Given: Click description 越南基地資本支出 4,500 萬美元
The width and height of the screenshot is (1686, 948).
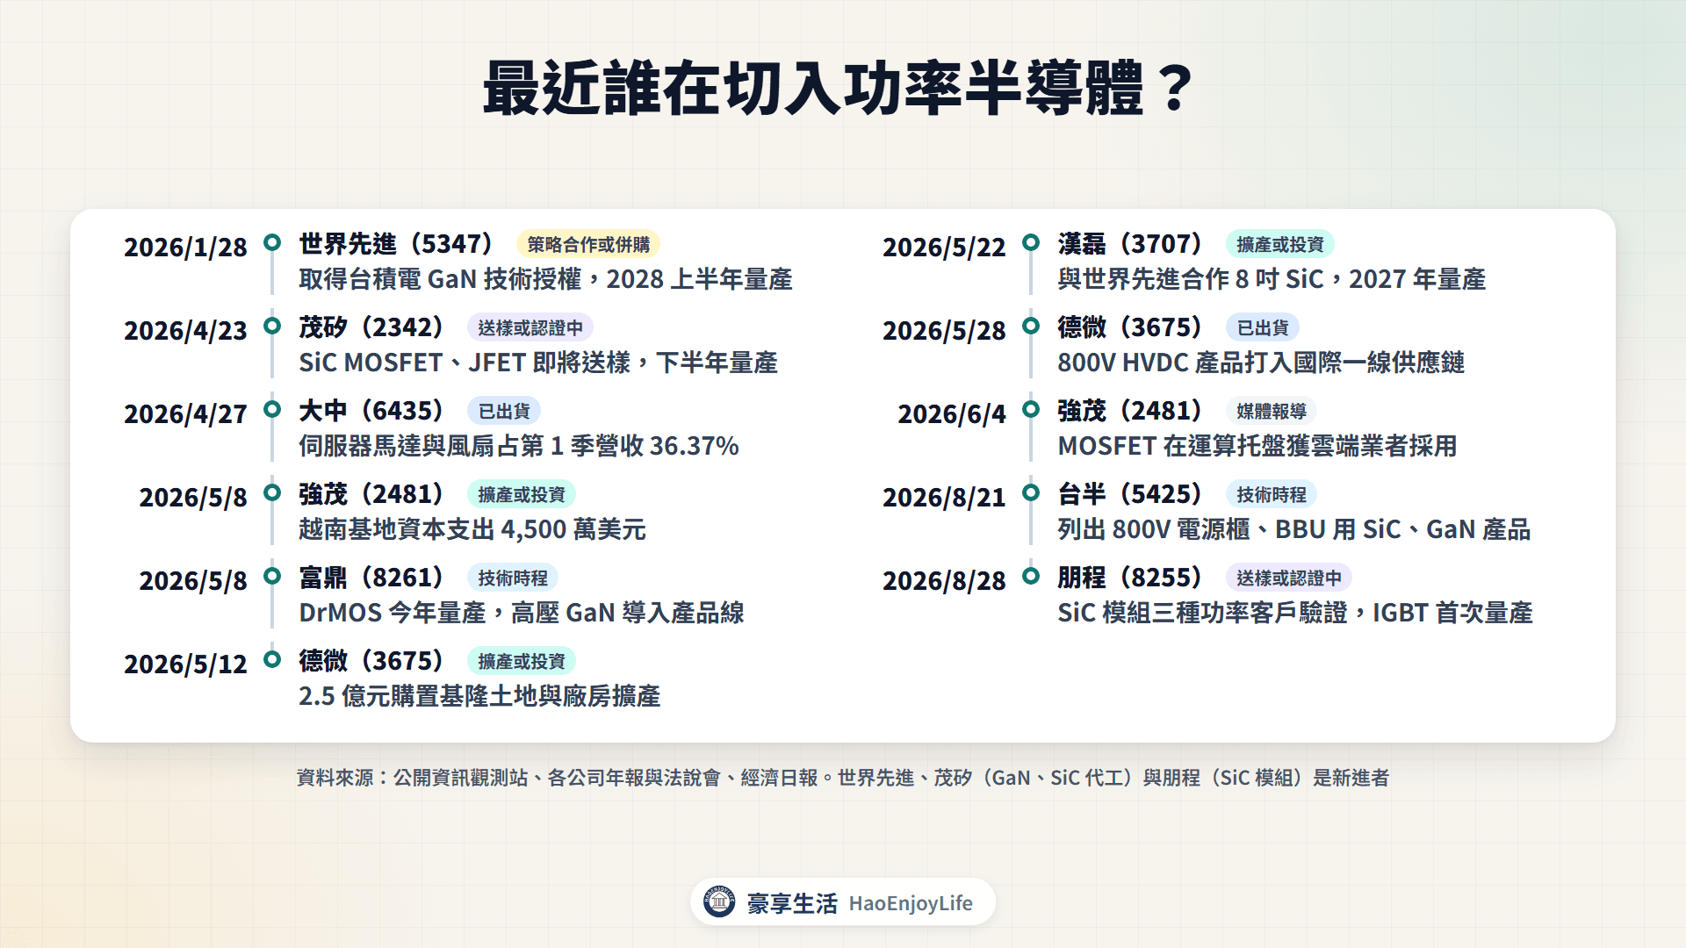Looking at the screenshot, I should click(472, 529).
